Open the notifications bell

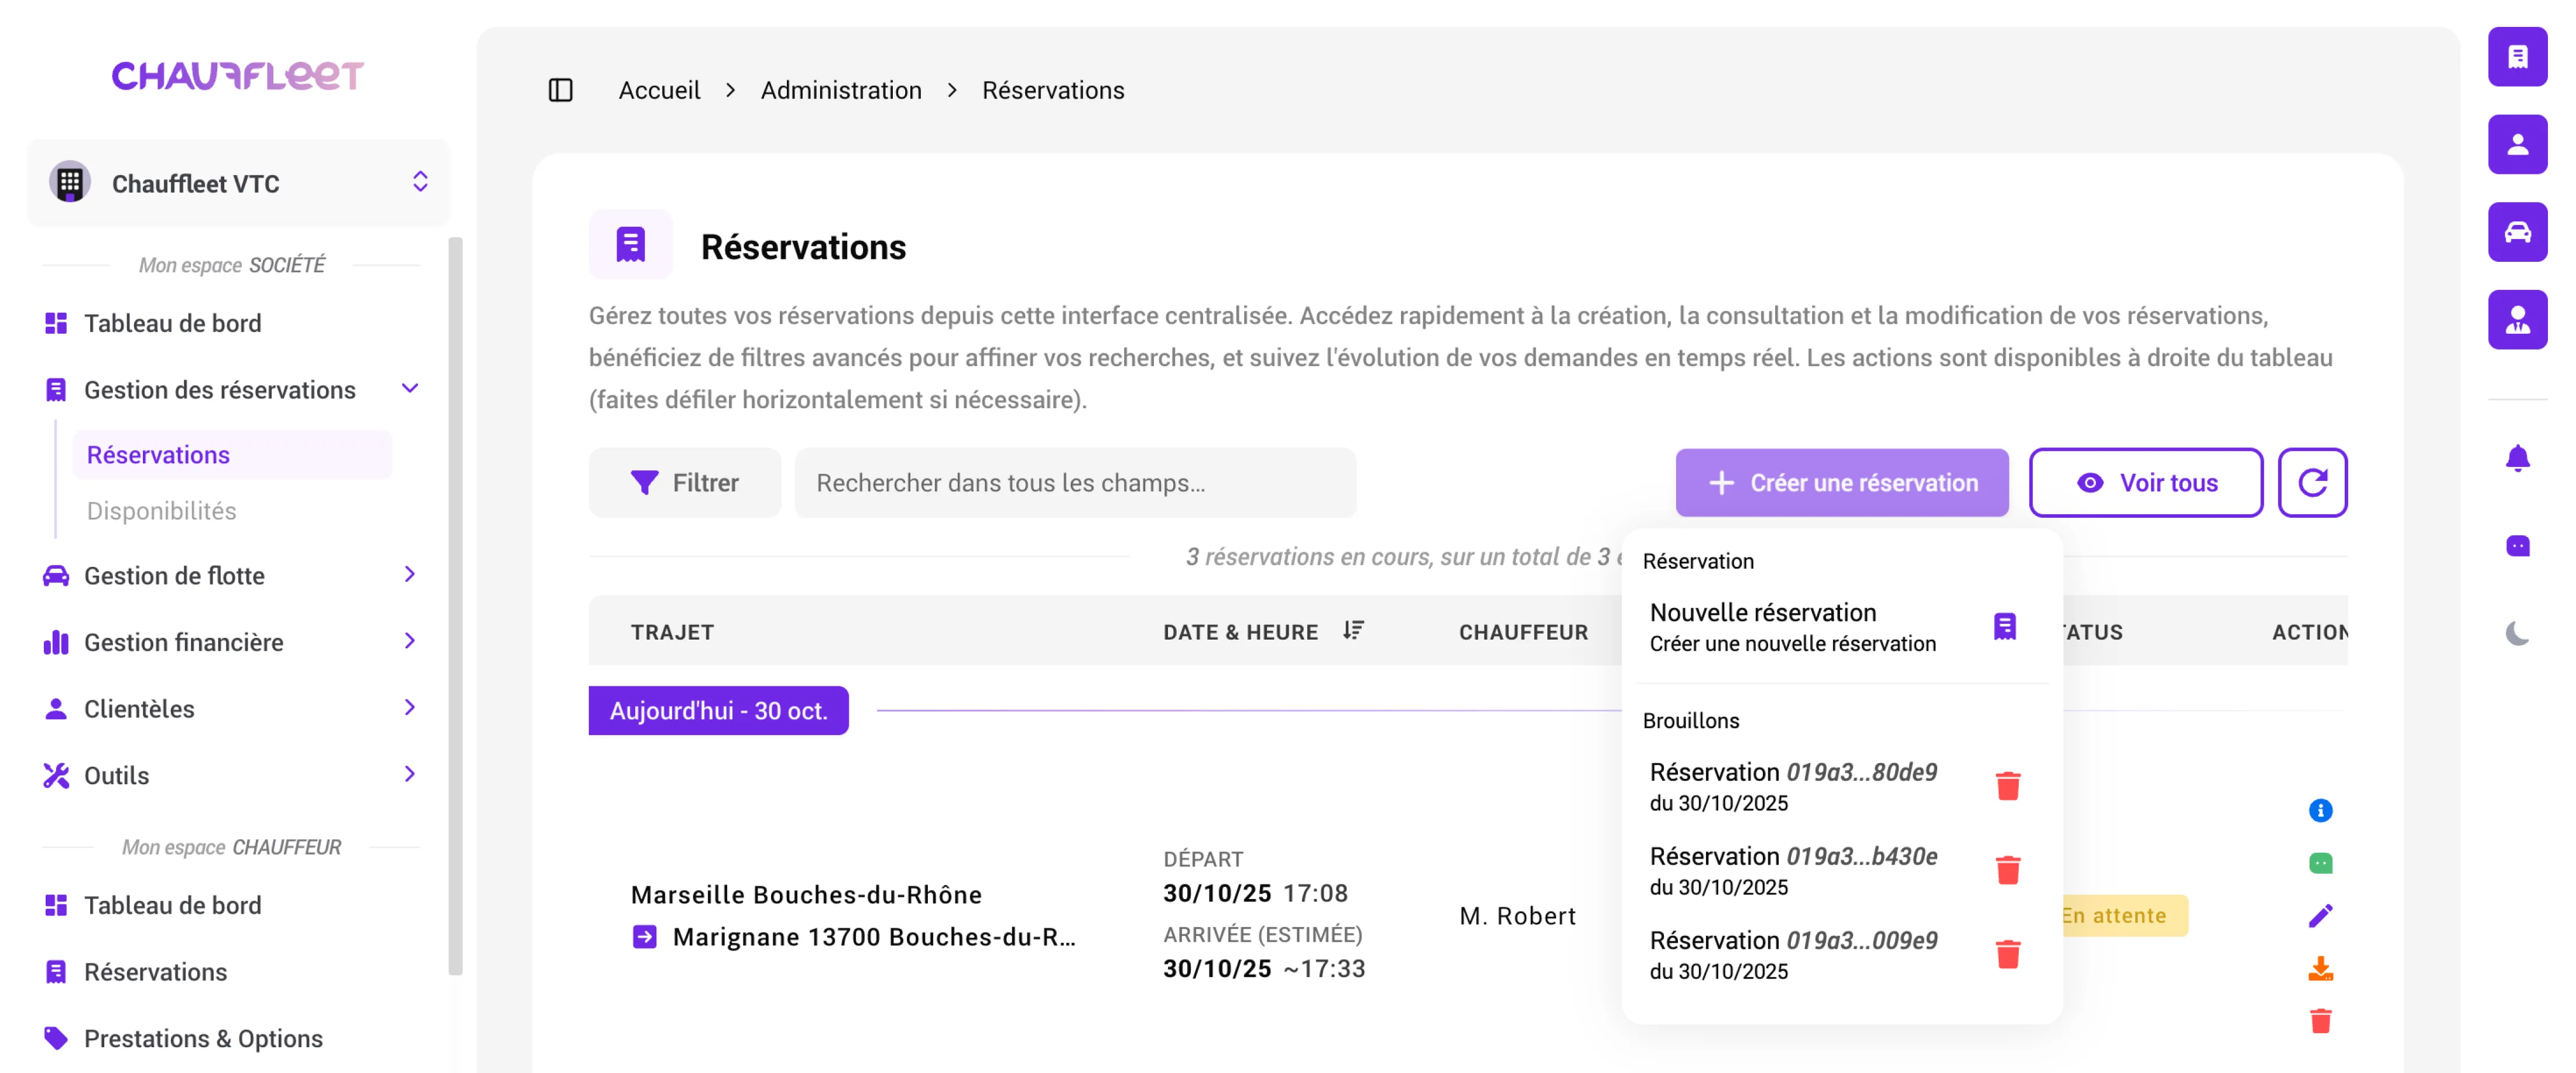pyautogui.click(x=2518, y=458)
